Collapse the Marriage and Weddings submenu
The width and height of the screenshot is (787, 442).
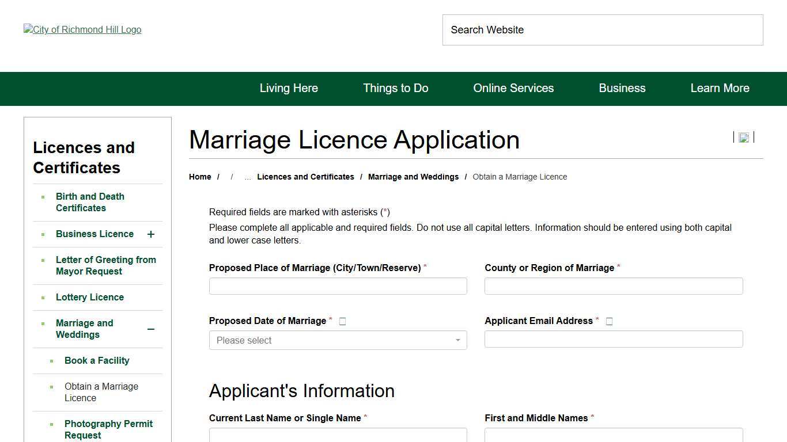click(x=150, y=329)
